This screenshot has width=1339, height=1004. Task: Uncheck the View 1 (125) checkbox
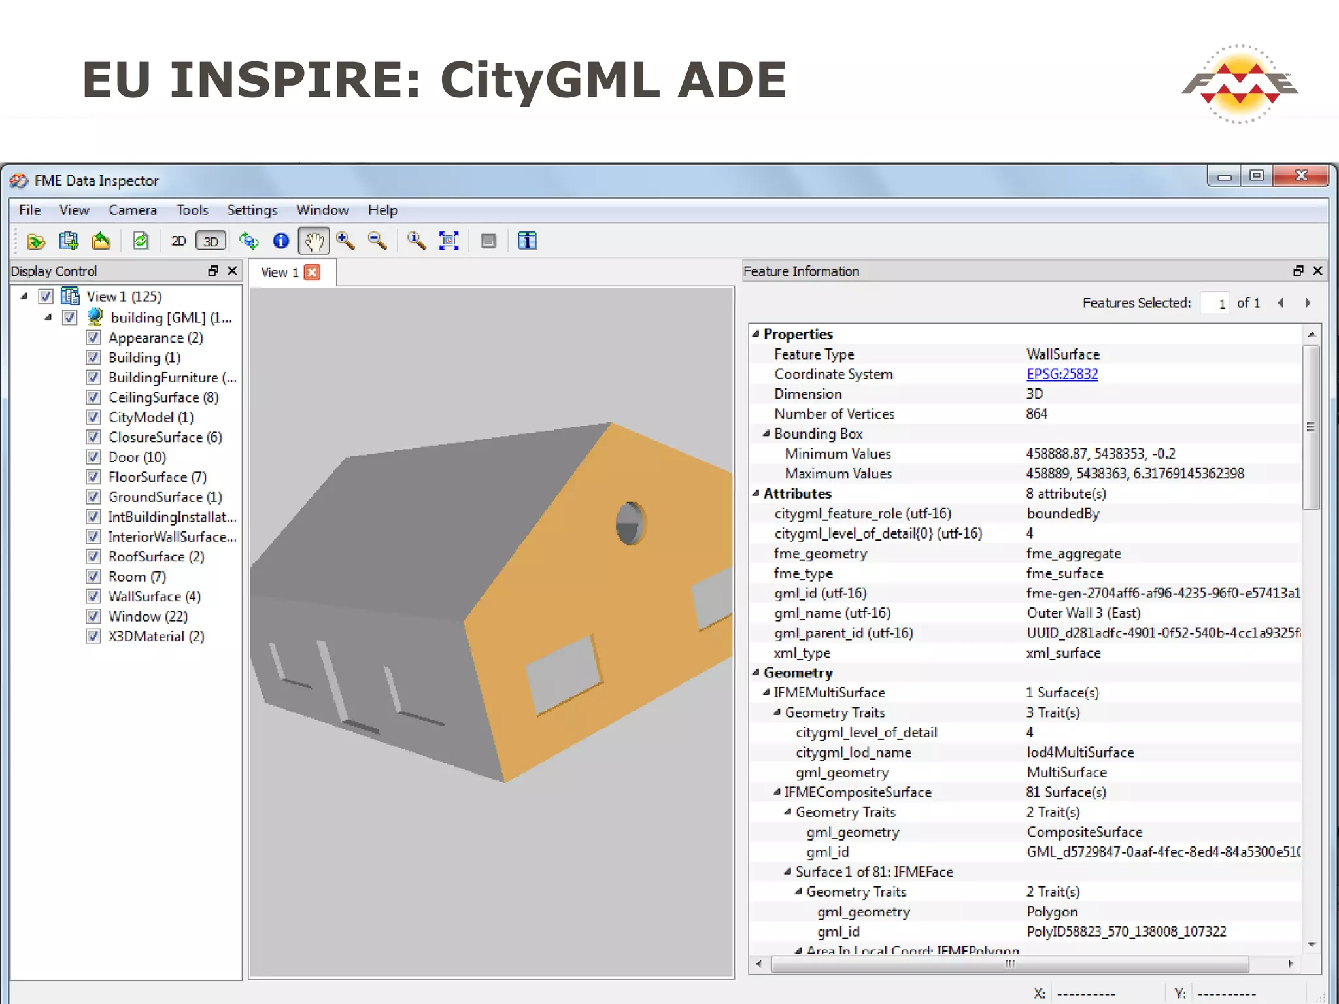pos(46,297)
